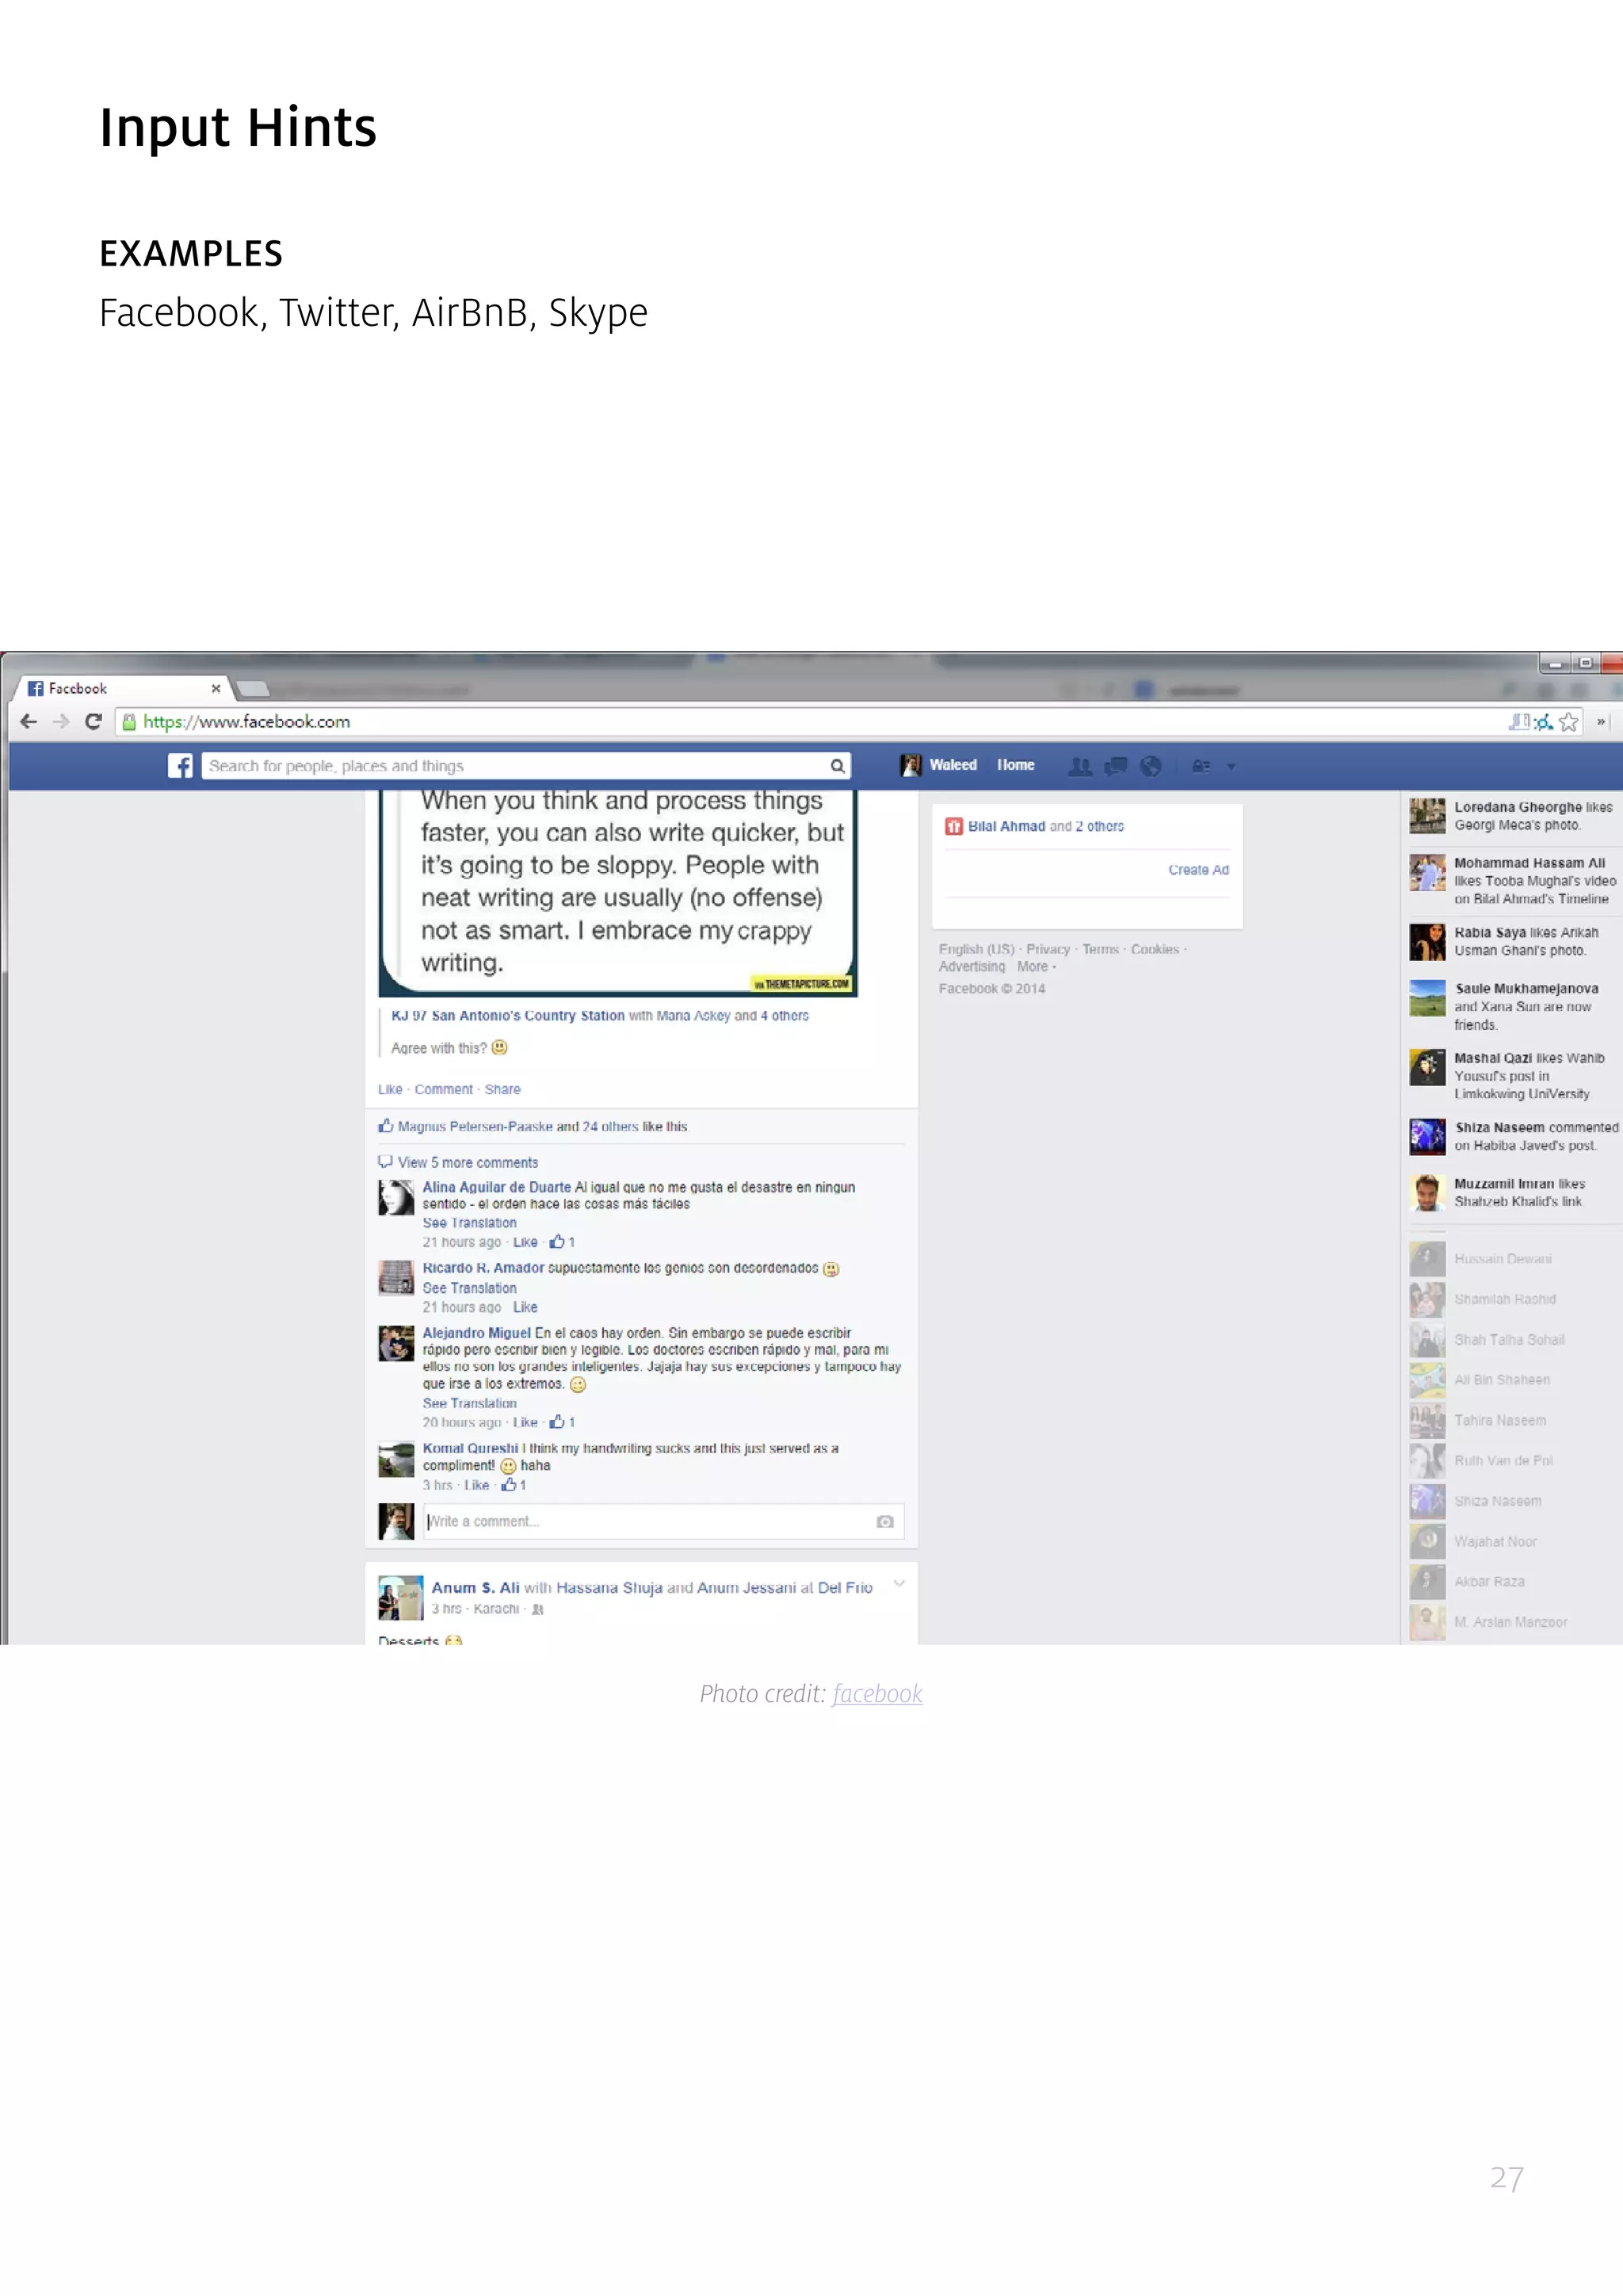This screenshot has height=2296, width=1623.
Task: Open the friend requests icon
Action: point(1080,766)
